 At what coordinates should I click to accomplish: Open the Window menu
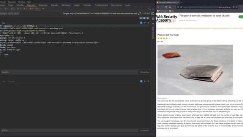[x=21, y=2]
